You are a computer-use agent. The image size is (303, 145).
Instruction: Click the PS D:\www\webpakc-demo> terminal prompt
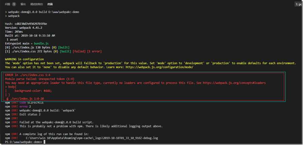point(24,142)
